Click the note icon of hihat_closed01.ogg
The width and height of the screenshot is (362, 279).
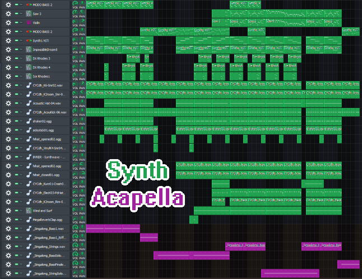[29, 175]
